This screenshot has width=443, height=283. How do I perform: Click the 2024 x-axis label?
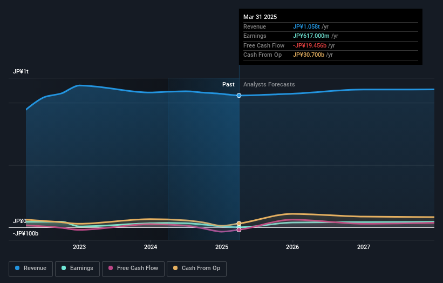(151, 247)
